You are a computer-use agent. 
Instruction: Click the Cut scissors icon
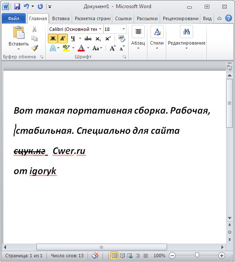pyautogui.click(x=34, y=29)
